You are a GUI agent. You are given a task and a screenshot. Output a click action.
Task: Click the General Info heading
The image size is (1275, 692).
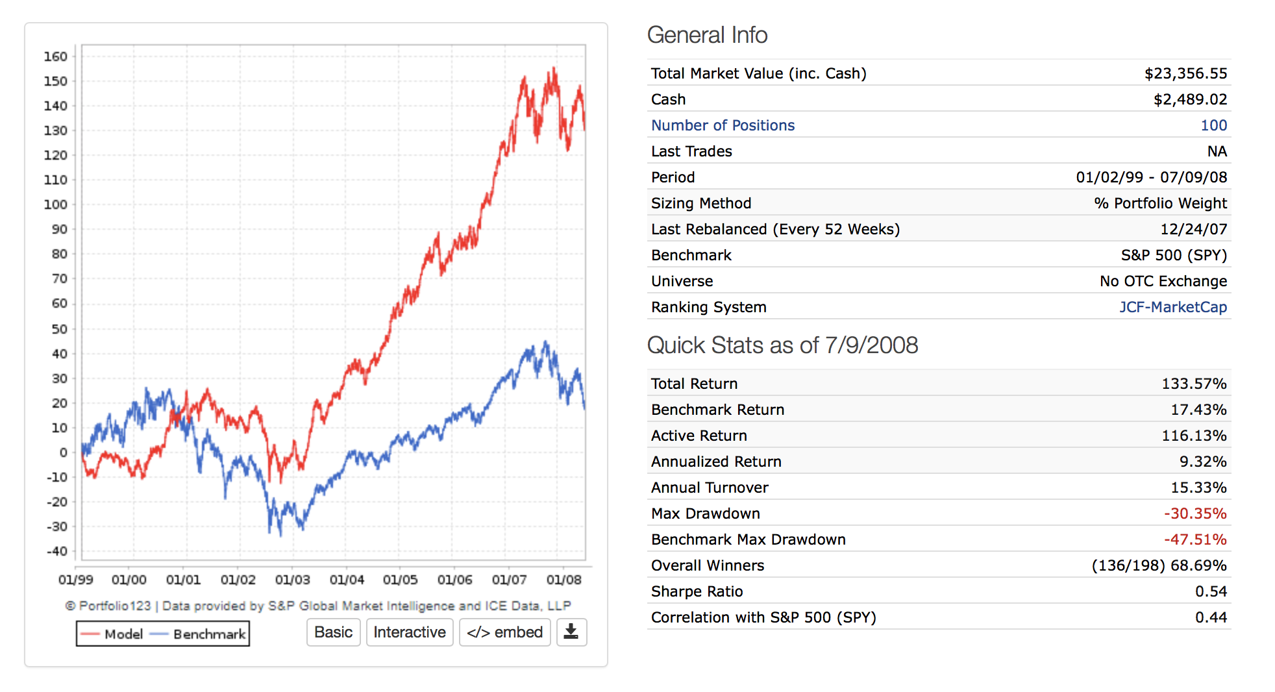[707, 35]
